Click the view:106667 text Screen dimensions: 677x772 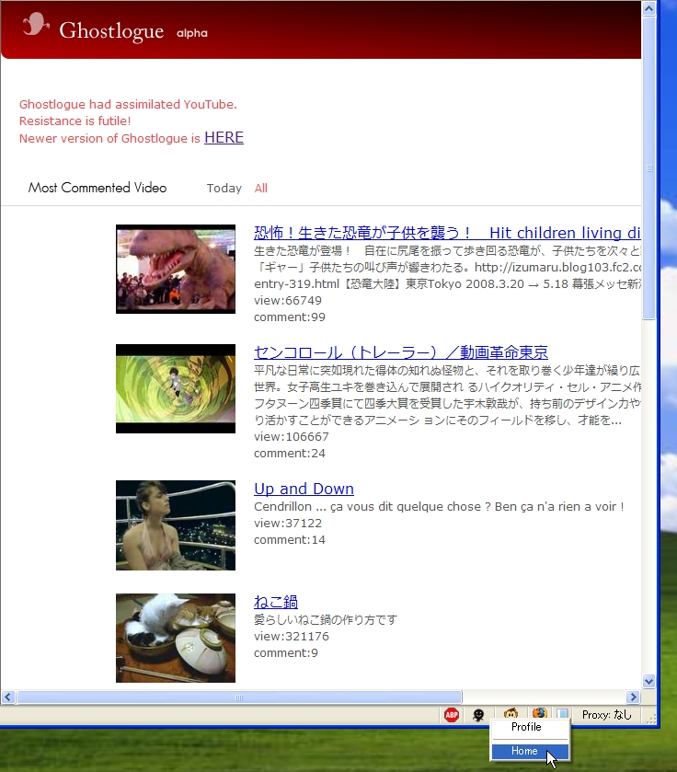pyautogui.click(x=292, y=437)
